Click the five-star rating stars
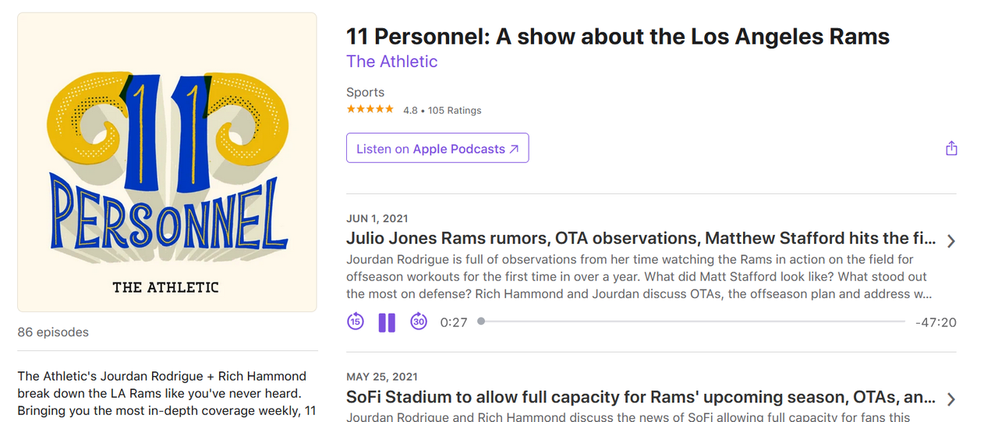 [x=370, y=110]
